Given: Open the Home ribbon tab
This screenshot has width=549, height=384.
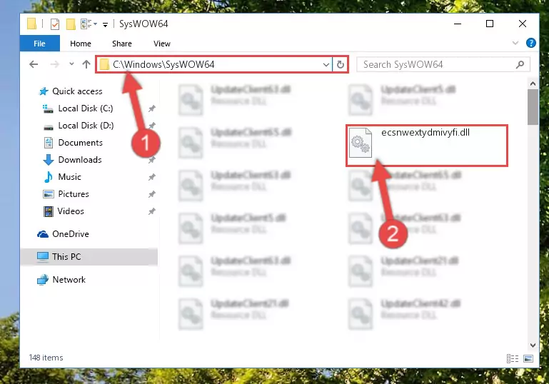Looking at the screenshot, I should click(x=81, y=44).
